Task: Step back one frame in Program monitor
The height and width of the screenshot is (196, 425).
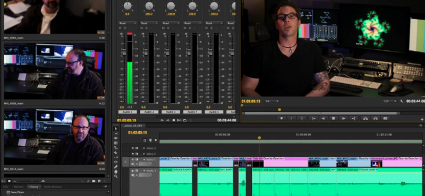Action: (324, 119)
